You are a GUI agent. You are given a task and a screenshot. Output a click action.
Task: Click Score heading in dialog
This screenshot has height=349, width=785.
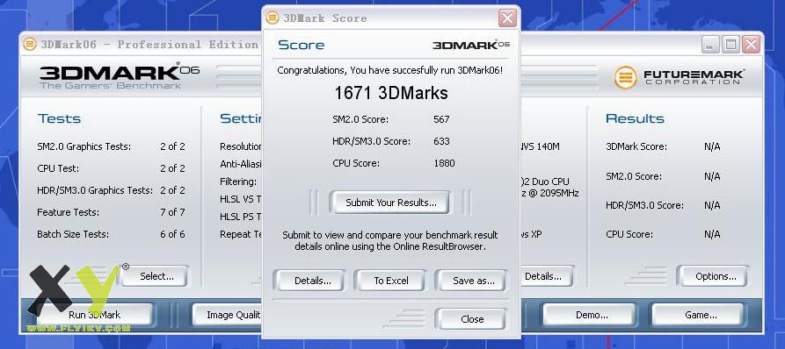click(301, 45)
